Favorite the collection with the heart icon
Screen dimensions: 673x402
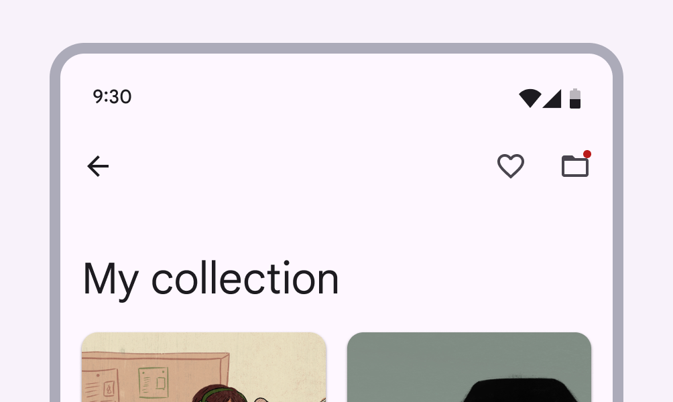(510, 166)
